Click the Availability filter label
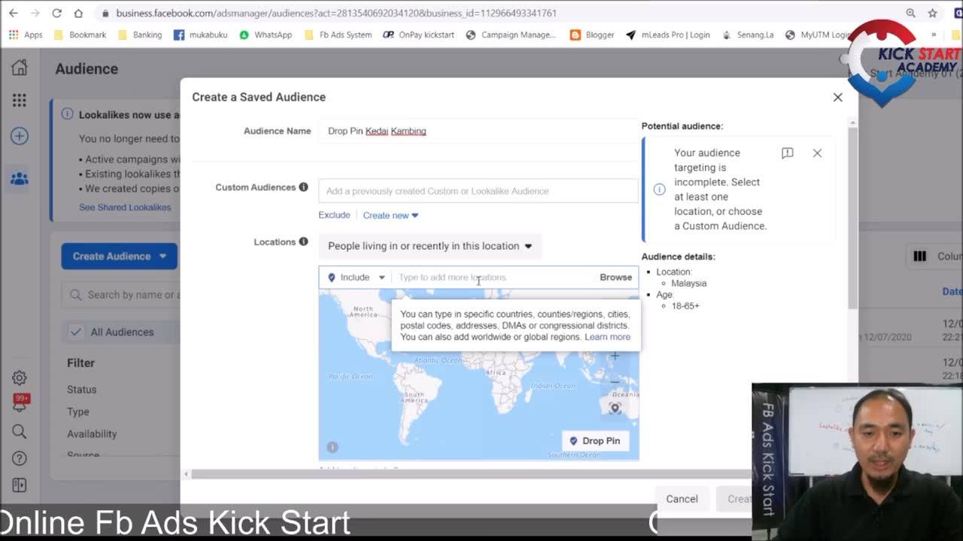This screenshot has height=541, width=963. click(92, 434)
